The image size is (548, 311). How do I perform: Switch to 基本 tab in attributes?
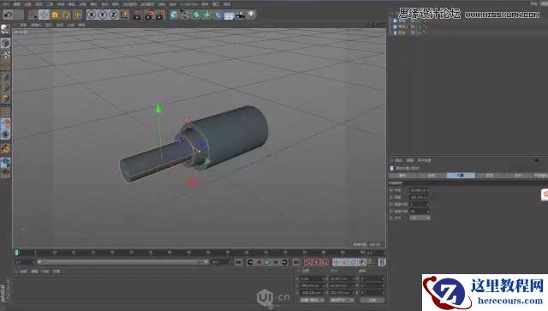click(402, 176)
